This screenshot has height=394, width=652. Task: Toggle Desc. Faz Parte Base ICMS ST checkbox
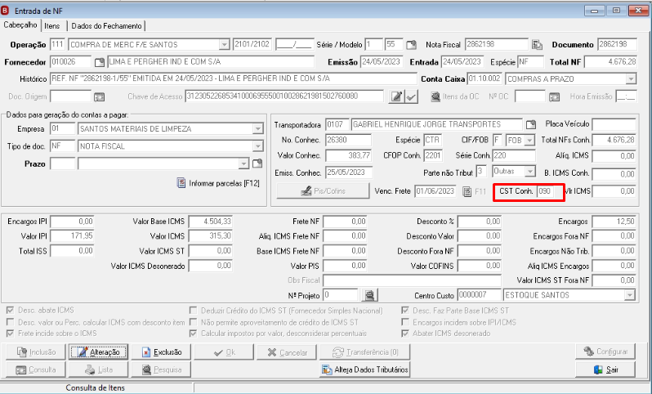[x=405, y=311]
